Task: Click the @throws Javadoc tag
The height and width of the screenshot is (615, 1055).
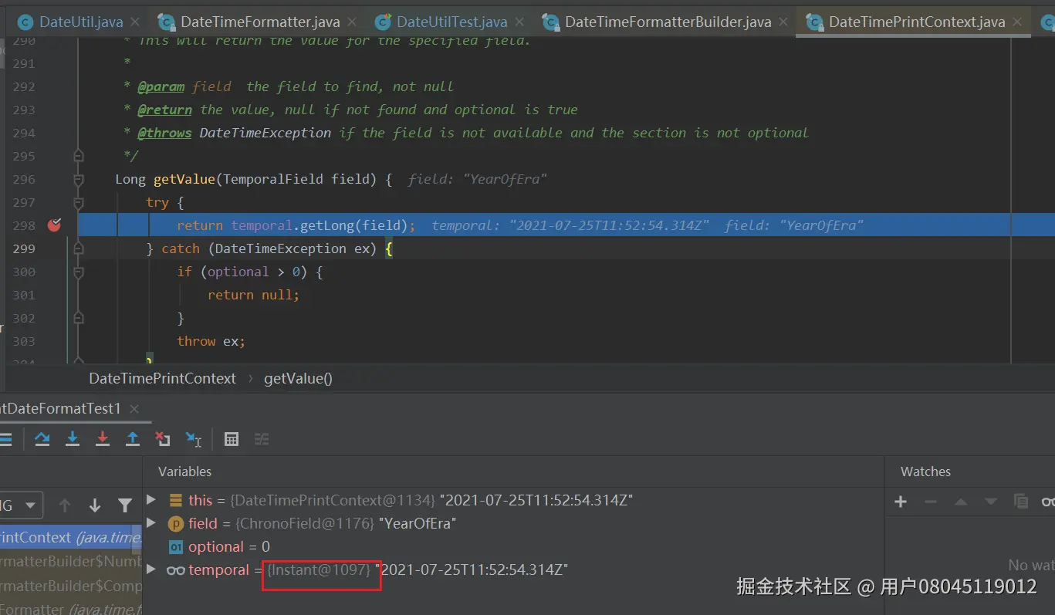Action: pos(164,133)
